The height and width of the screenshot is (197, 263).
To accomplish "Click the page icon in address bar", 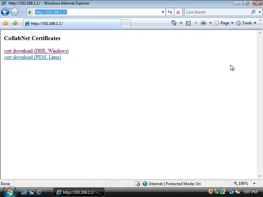I will click(30, 12).
